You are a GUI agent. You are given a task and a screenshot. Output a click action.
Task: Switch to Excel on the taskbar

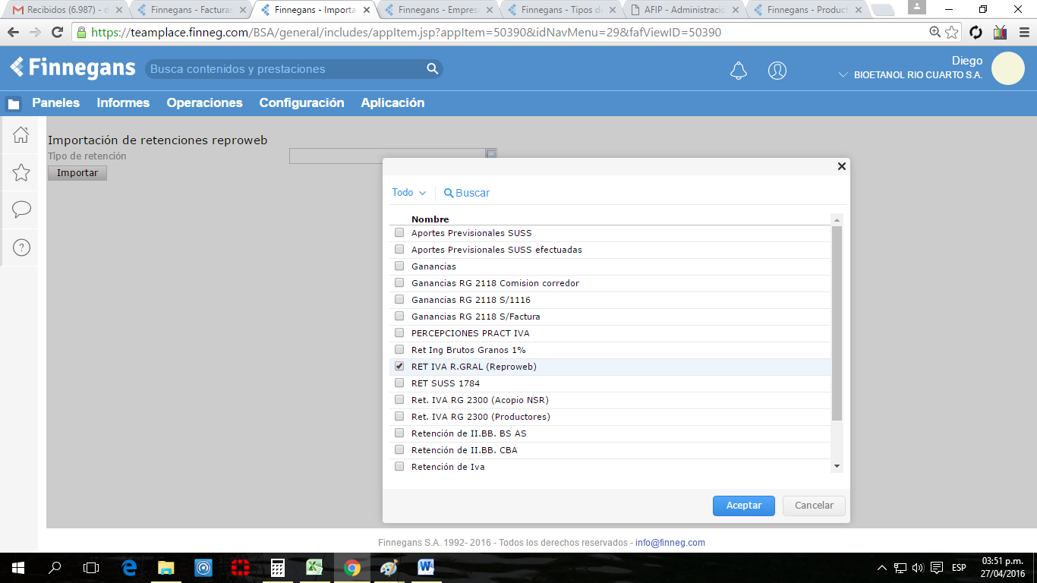pyautogui.click(x=314, y=568)
